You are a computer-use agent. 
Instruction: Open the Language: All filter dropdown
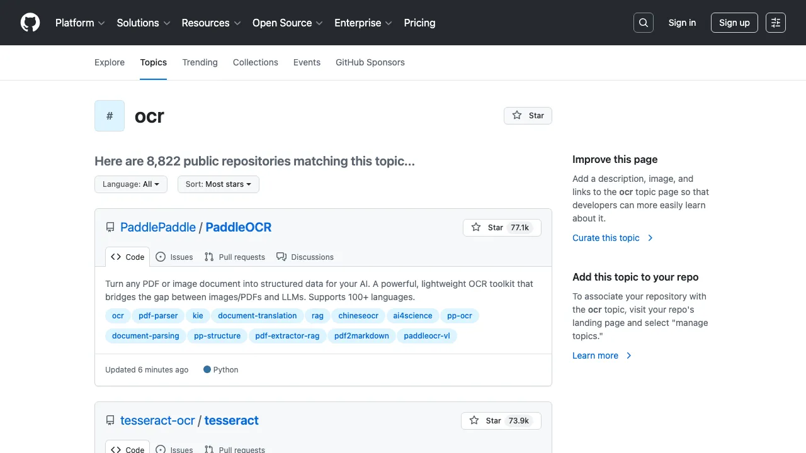pos(131,184)
